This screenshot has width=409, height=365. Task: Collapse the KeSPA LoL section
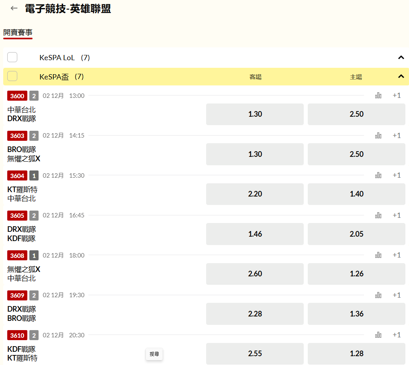point(401,57)
